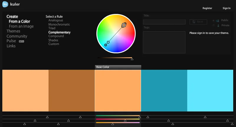236x127 pixels.
Task: Open the Themes section
Action: tap(13, 31)
